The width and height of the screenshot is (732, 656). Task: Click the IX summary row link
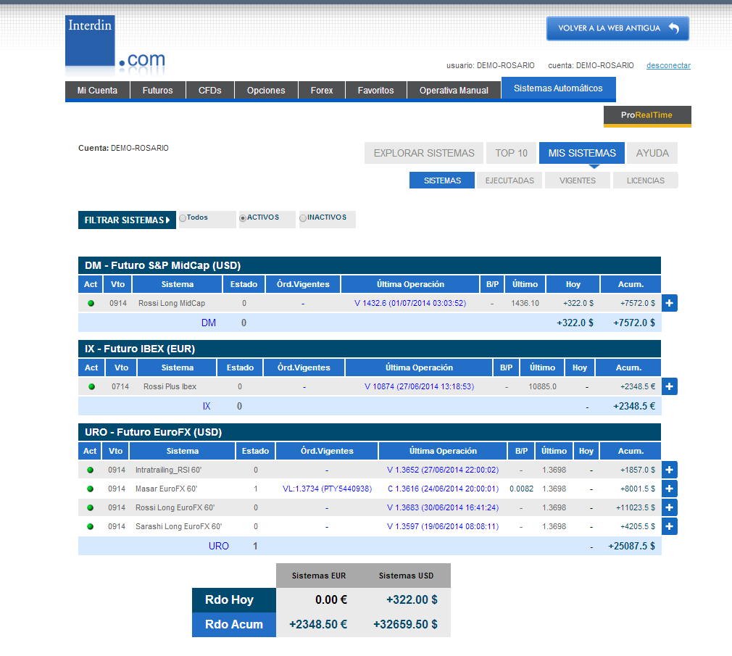click(x=207, y=406)
